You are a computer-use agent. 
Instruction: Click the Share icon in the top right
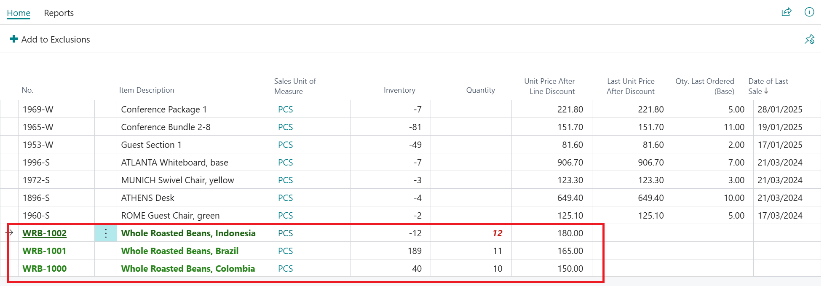pyautogui.click(x=787, y=12)
